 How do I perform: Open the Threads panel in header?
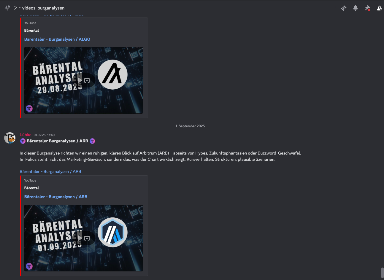coord(344,8)
